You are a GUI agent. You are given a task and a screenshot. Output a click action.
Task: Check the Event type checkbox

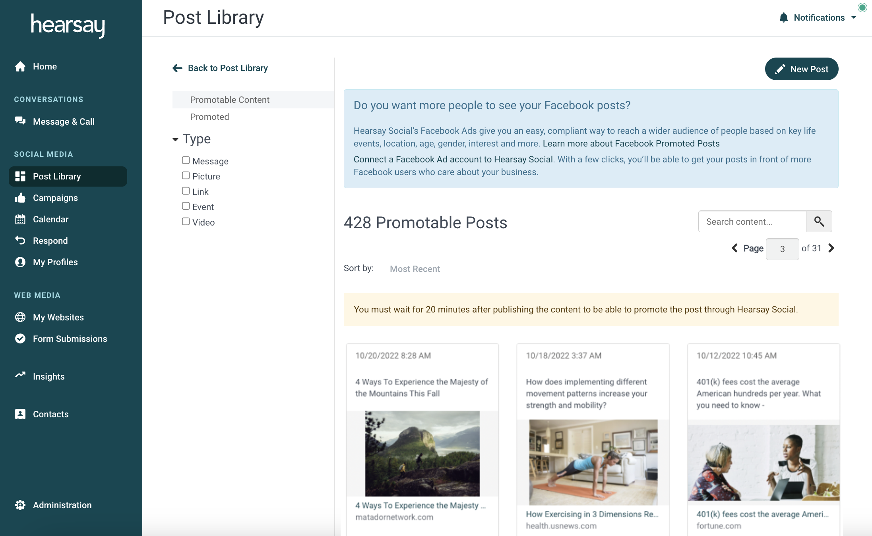click(x=186, y=206)
